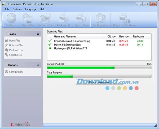Click the green checkmark for Desert file
Viewport: 159px width, 129px height.
point(50,44)
